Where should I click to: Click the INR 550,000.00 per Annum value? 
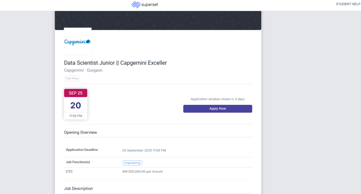click(x=142, y=171)
